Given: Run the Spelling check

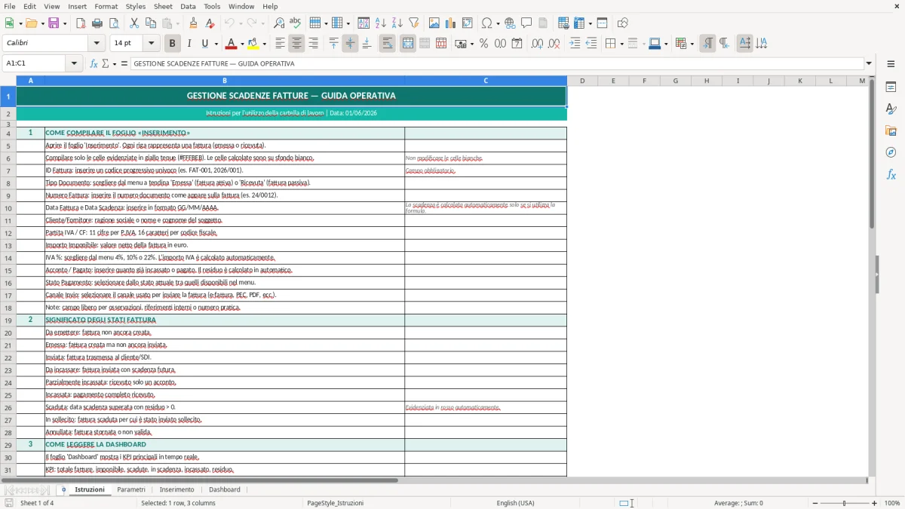Looking at the screenshot, I should point(295,23).
